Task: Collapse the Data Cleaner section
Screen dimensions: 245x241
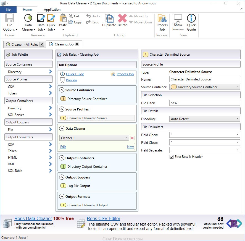Action: pos(62,129)
